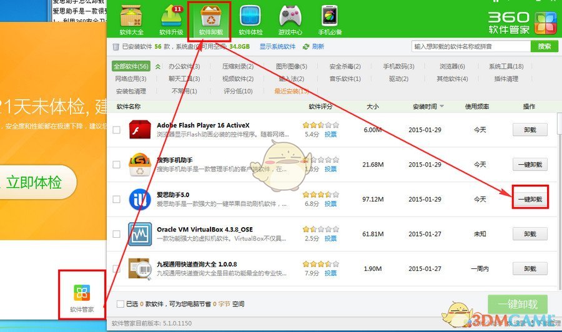Sort list by 使用频率 column header
Image resolution: width=562 pixels, height=332 pixels.
tap(476, 106)
